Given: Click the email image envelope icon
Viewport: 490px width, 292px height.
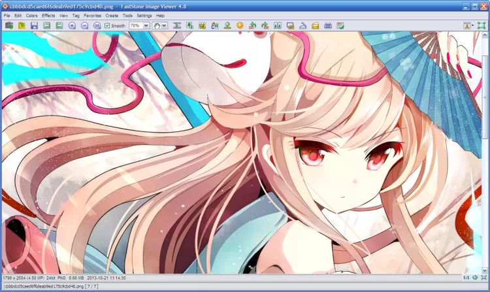Looking at the screenshot, I should [x=316, y=25].
